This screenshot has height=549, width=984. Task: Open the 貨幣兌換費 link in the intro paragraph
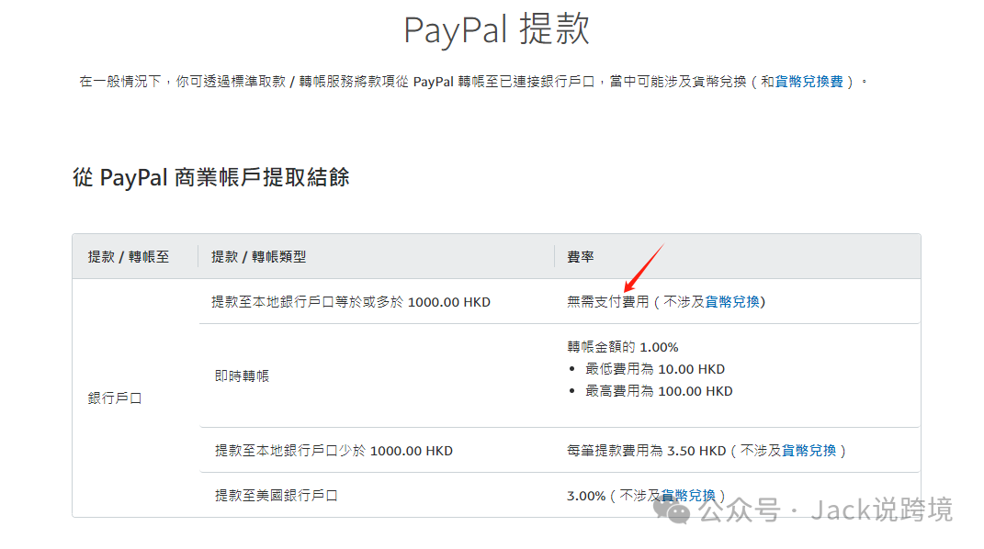pos(809,82)
